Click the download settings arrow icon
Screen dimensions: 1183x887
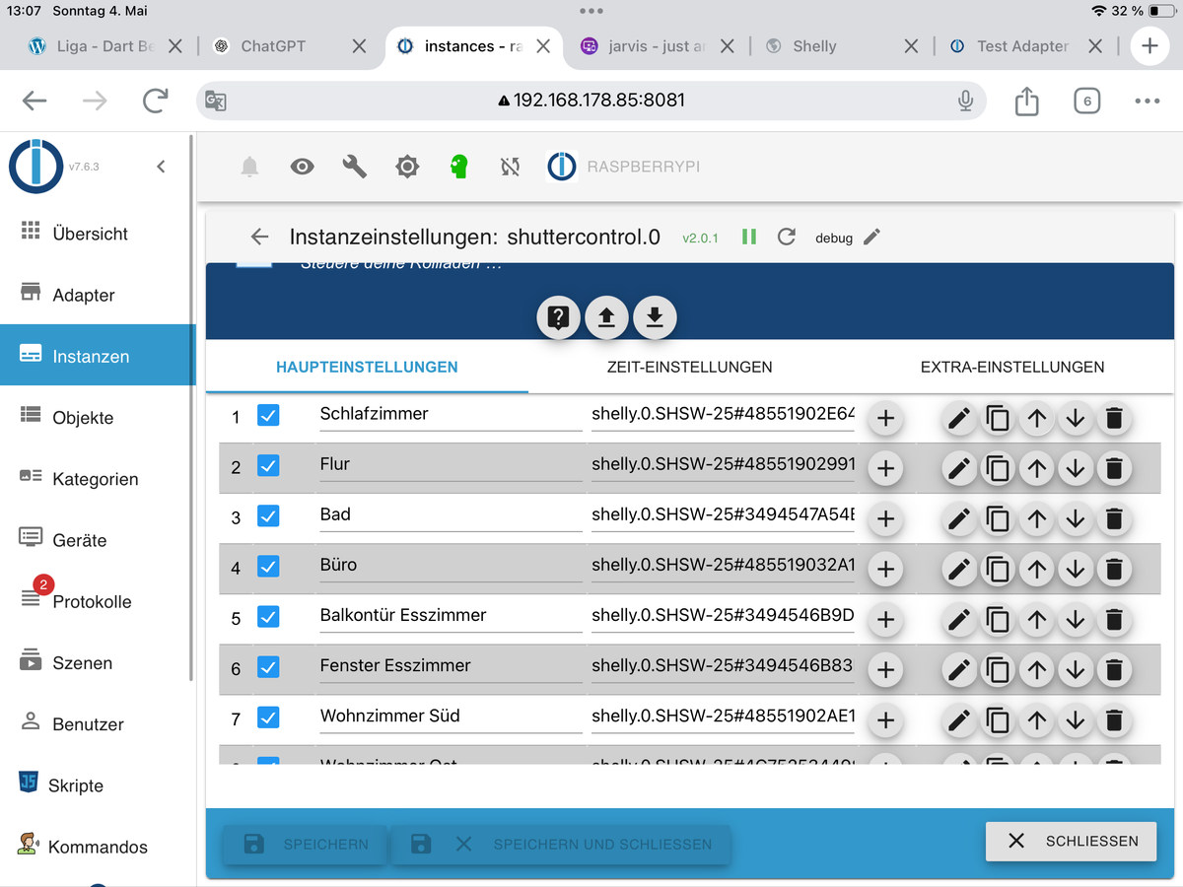655,317
